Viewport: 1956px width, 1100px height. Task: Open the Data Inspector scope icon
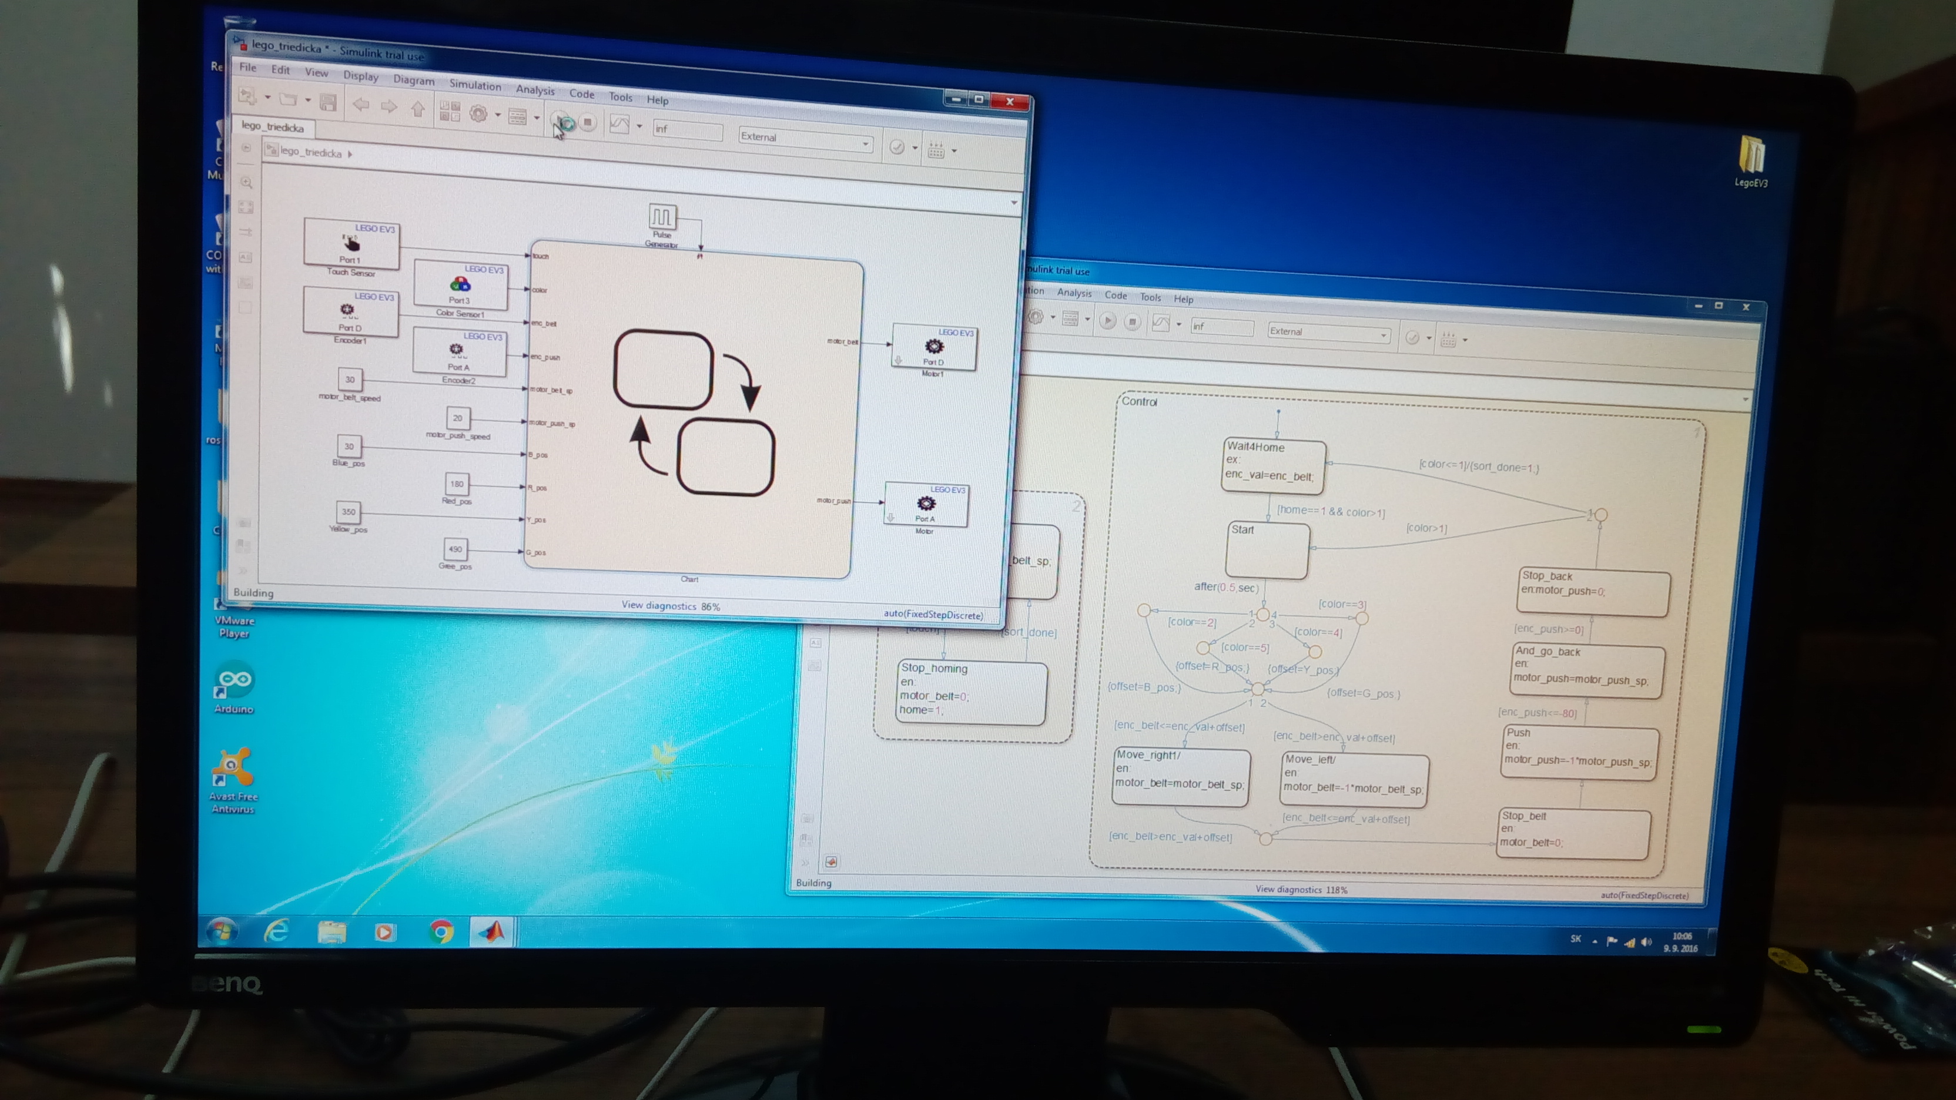point(619,125)
